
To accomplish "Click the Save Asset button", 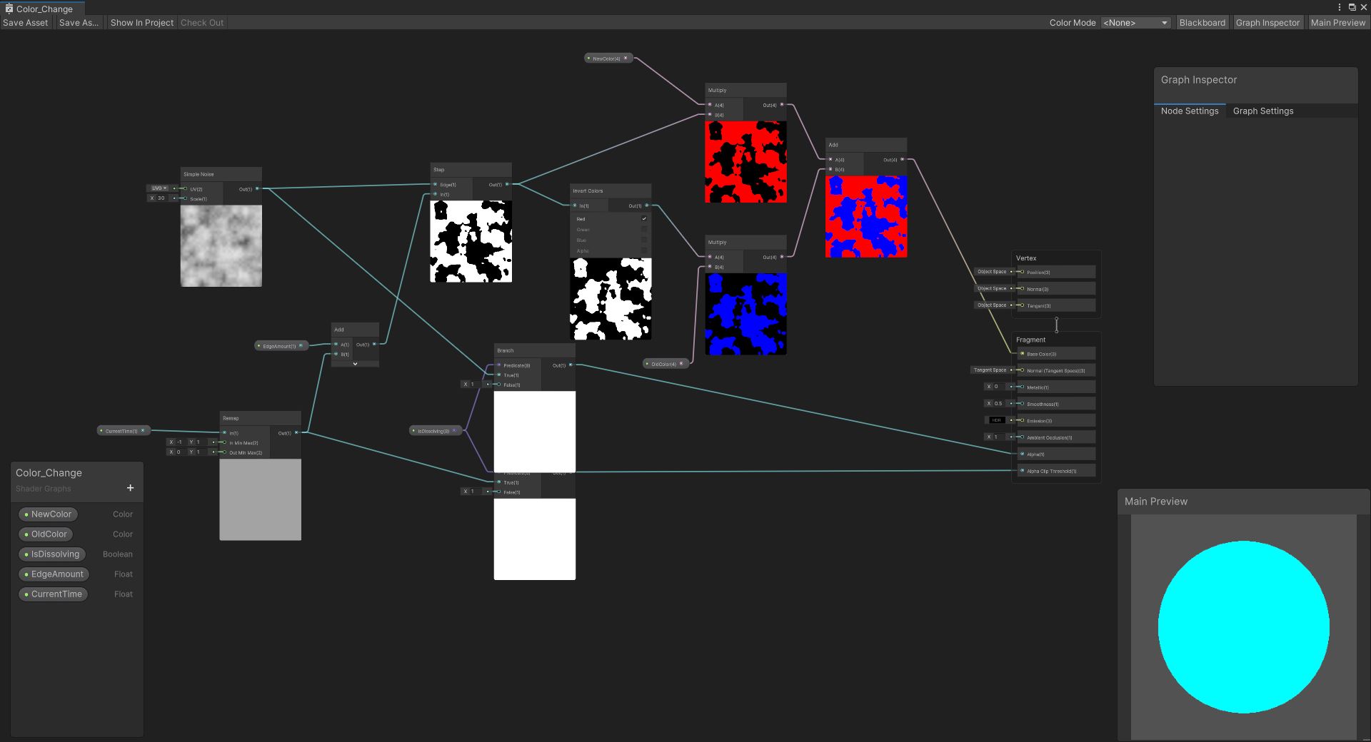I will click(x=26, y=23).
